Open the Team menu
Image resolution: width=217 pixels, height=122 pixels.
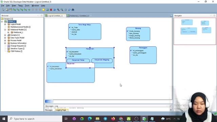click(20, 6)
